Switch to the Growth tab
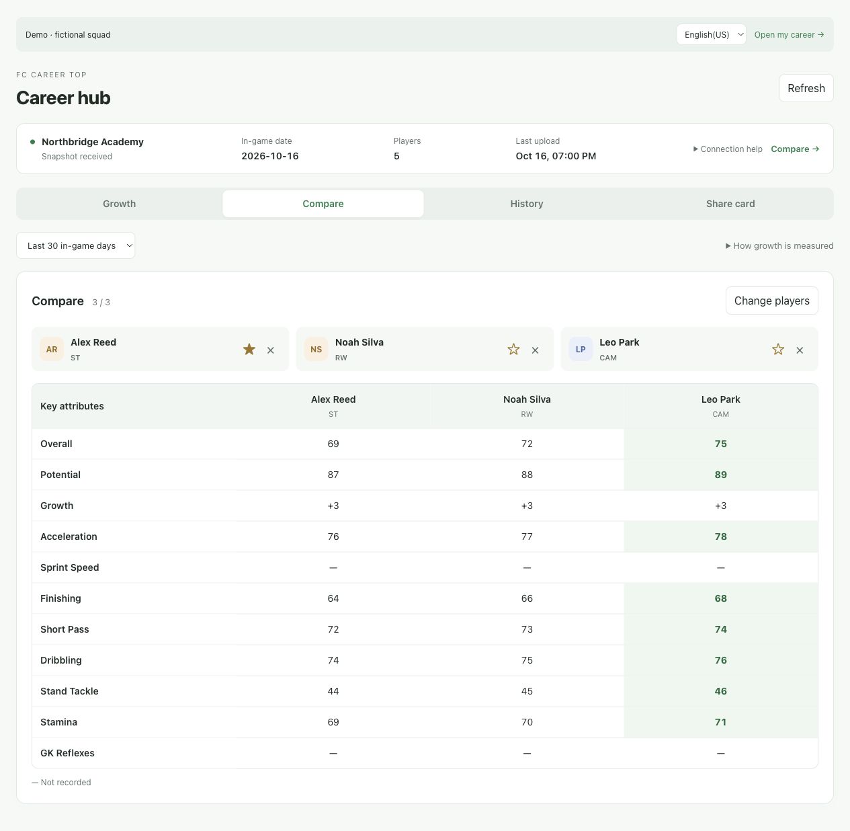 (x=120, y=204)
